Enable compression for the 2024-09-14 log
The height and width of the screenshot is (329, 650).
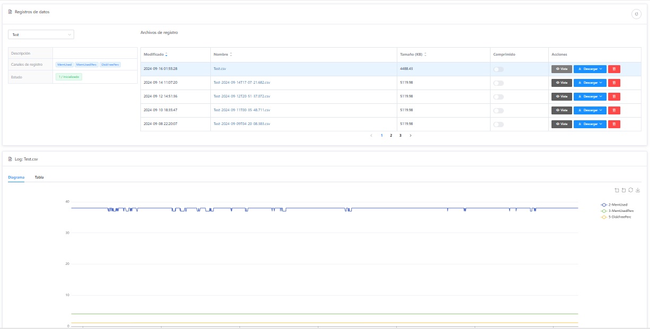498,83
